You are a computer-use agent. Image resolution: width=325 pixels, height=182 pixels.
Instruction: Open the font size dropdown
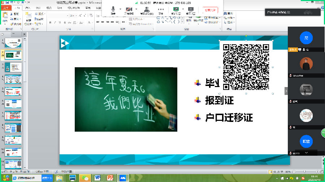[x=74, y=15]
